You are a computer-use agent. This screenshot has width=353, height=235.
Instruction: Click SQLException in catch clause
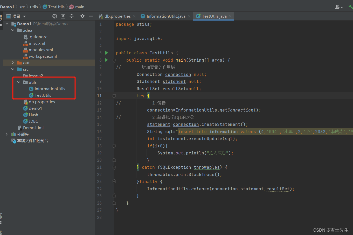tap(175, 167)
